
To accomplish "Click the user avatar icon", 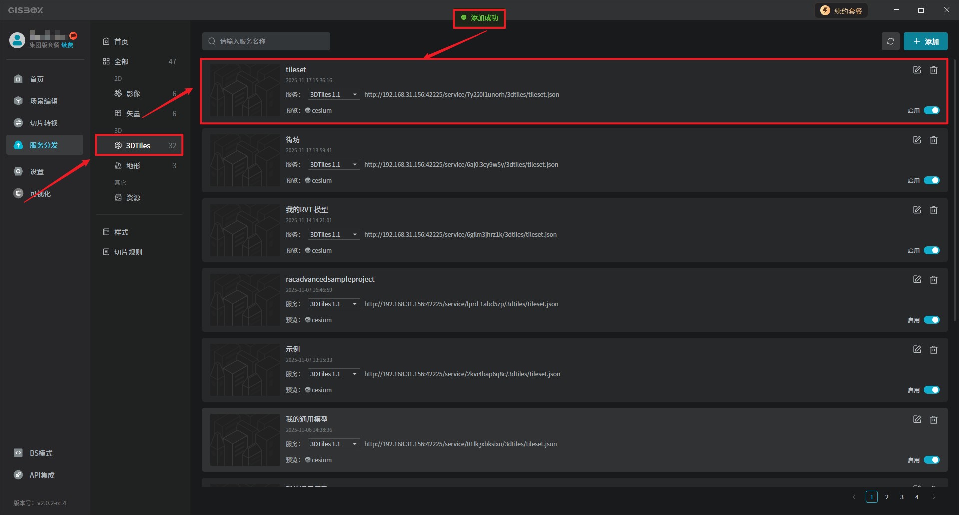I will click(x=17, y=40).
